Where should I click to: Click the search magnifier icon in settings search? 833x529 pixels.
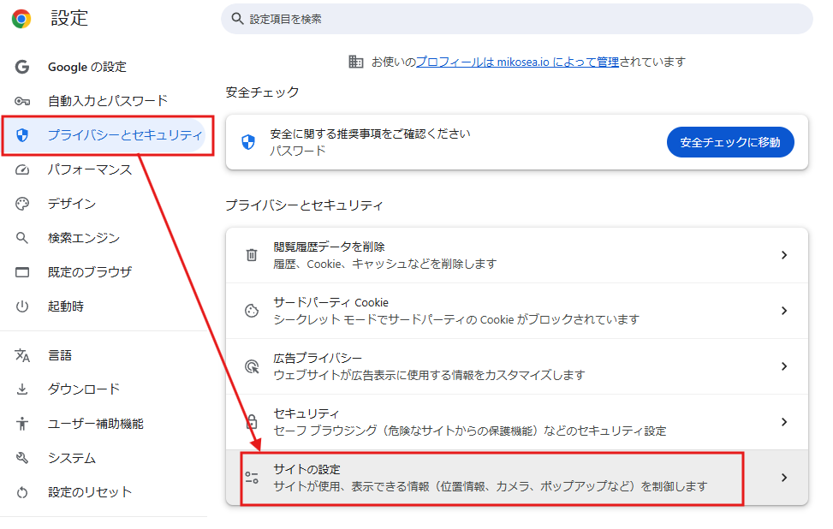point(237,19)
